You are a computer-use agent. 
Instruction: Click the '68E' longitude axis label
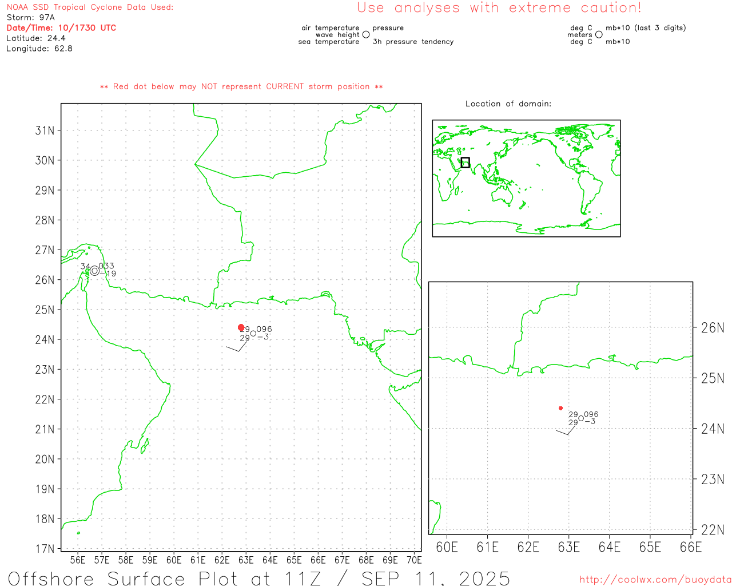[366, 560]
